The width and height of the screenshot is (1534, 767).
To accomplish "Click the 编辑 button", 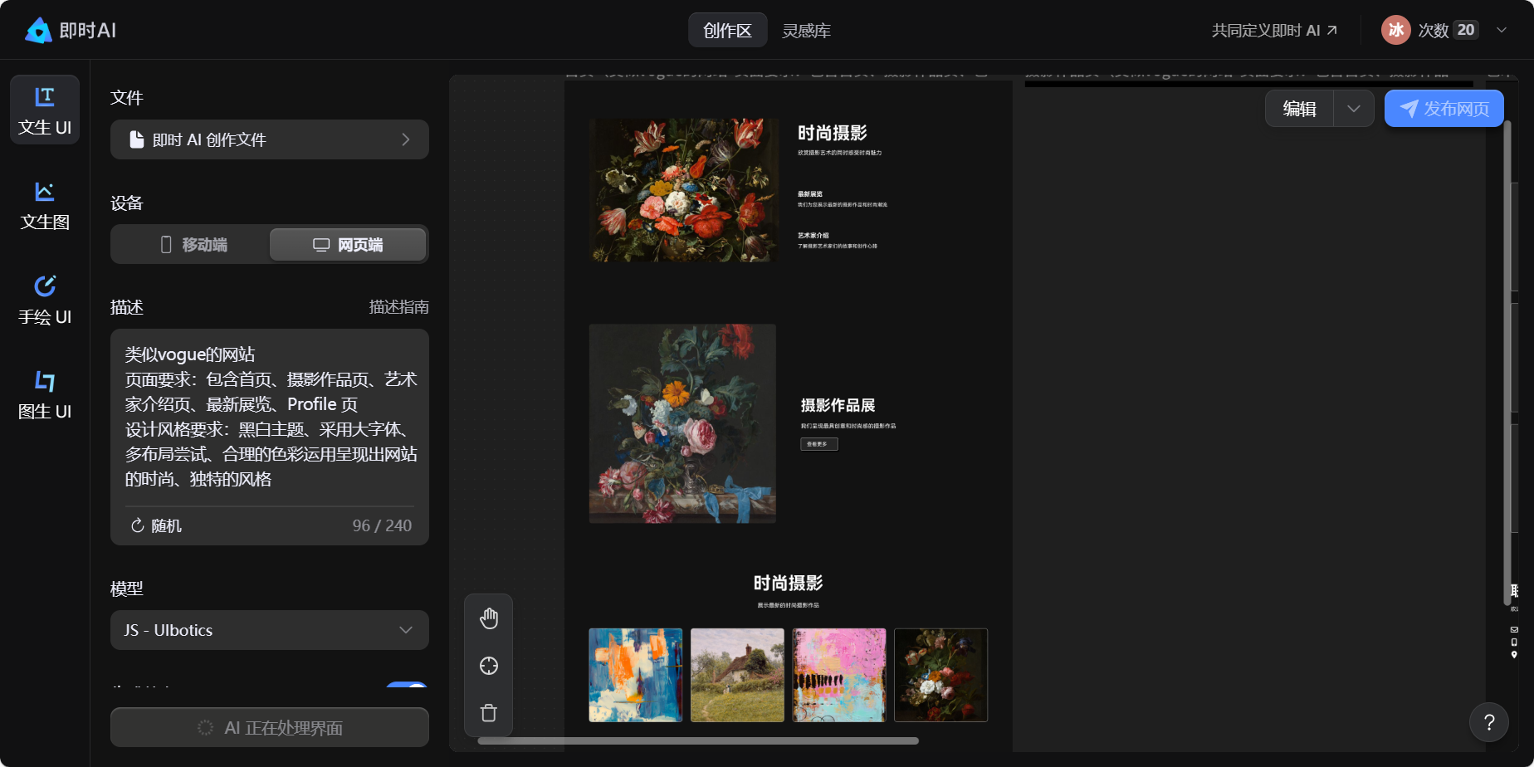I will click(x=1299, y=109).
